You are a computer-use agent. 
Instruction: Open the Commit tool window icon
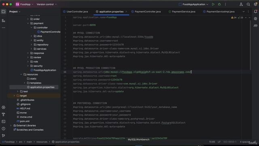(4, 21)
